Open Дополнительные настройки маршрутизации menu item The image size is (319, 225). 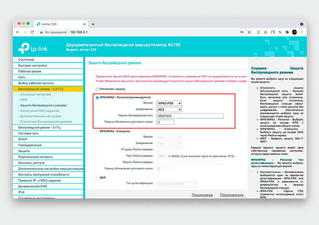pos(48,169)
